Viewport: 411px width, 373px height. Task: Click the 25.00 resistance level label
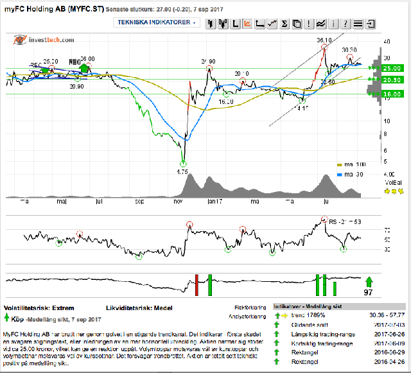[392, 69]
